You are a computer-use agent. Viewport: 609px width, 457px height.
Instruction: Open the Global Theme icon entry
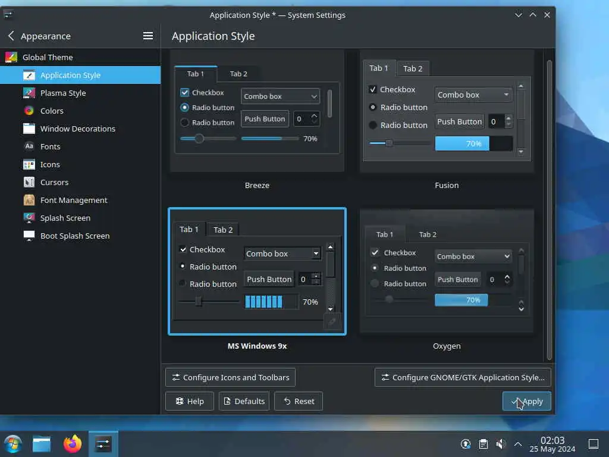tap(11, 57)
